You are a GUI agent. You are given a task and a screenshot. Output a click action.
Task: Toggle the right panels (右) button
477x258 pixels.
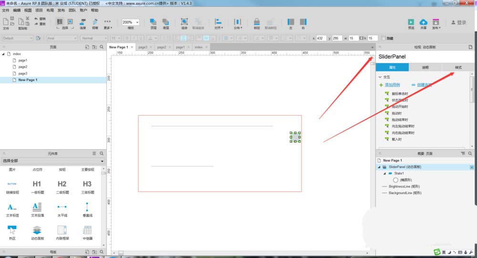tap(303, 24)
